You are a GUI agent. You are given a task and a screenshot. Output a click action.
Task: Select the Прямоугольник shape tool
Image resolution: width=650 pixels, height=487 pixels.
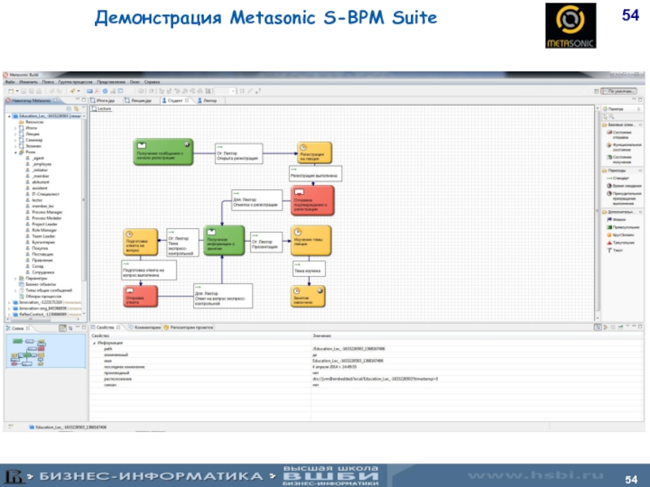tap(622, 227)
